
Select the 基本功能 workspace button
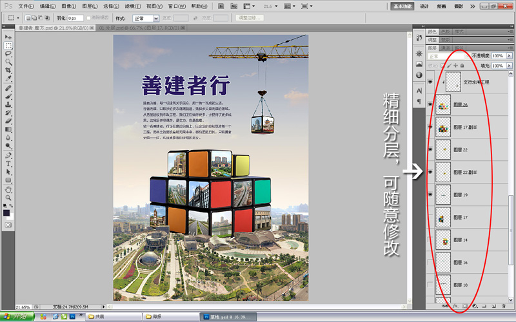pyautogui.click(x=402, y=6)
